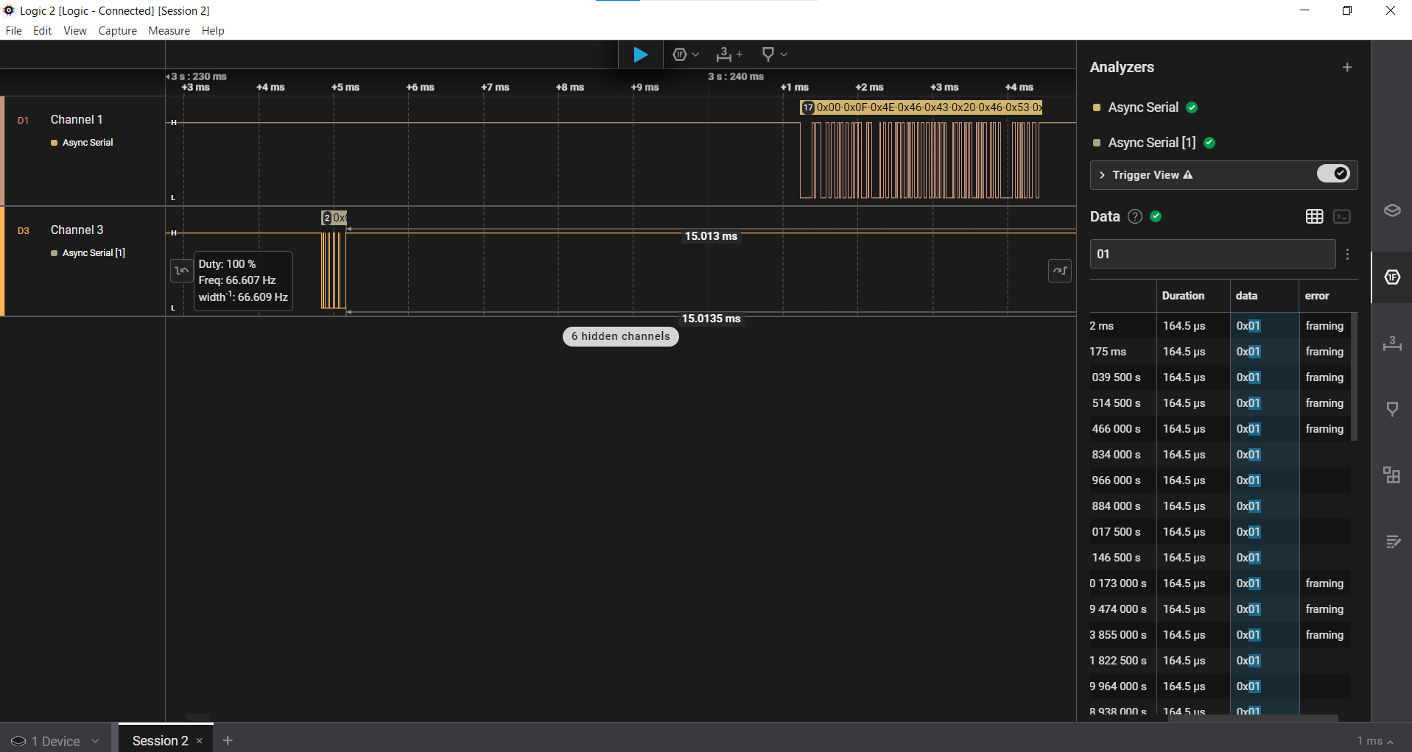Click the data search field containing 01
The image size is (1412, 752).
[x=1212, y=254]
